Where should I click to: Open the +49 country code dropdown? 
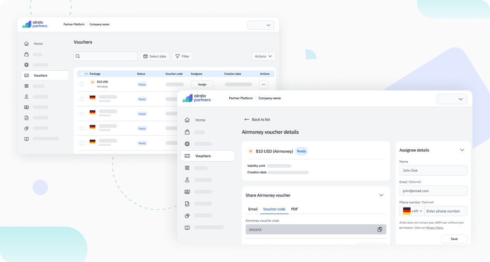point(412,211)
